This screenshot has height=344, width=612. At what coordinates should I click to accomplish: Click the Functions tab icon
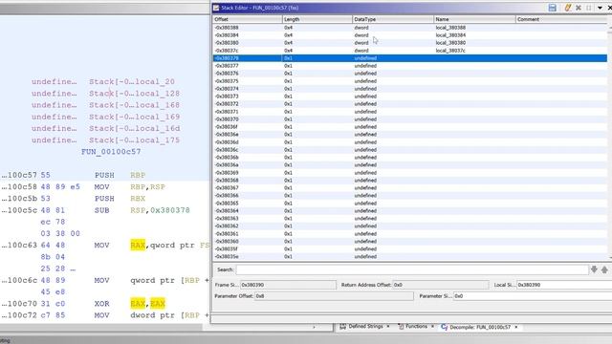tap(401, 327)
